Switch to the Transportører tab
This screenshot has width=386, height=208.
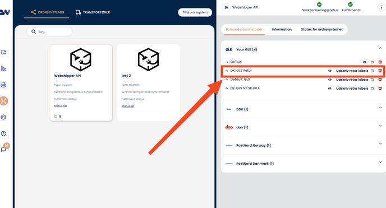(x=93, y=12)
